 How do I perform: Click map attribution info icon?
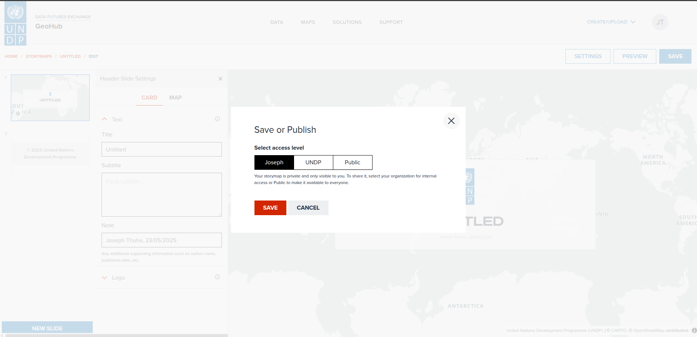pos(694,330)
